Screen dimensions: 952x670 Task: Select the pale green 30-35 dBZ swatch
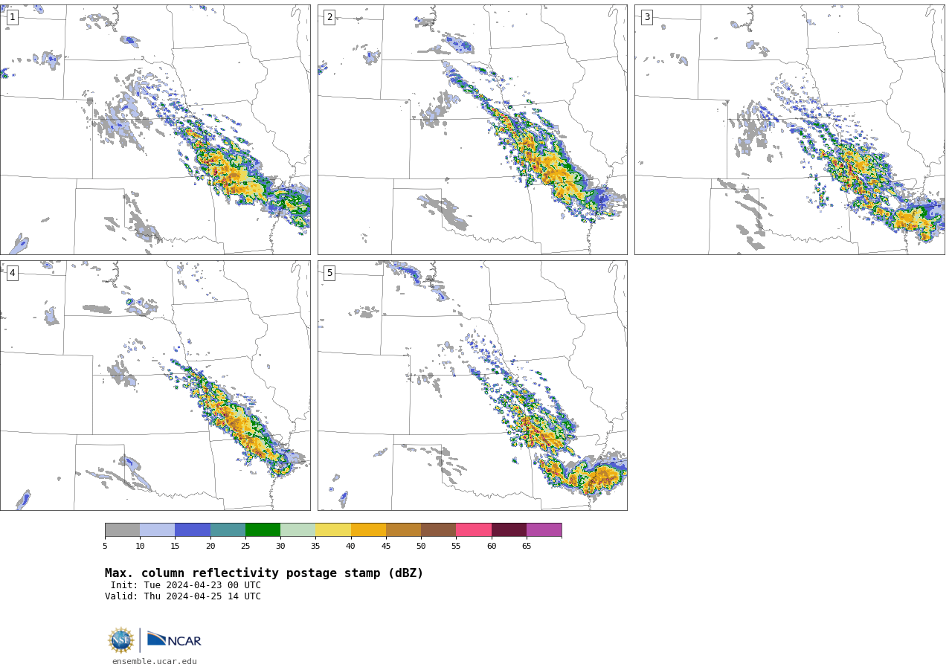coord(297,530)
